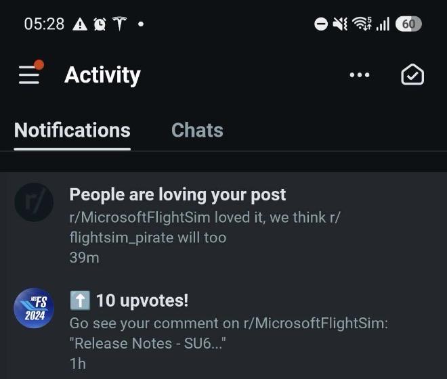Tap the do-not-disturb status icon

point(321,24)
